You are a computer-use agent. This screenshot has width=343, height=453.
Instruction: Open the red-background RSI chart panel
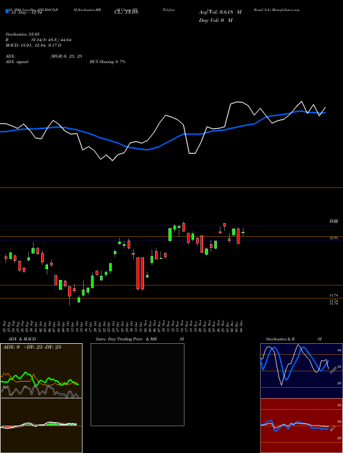coord(301,426)
